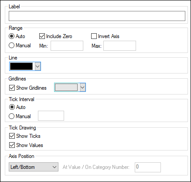Select Auto under Tick Interval
This screenshot has height=182, width=191.
pos(12,107)
